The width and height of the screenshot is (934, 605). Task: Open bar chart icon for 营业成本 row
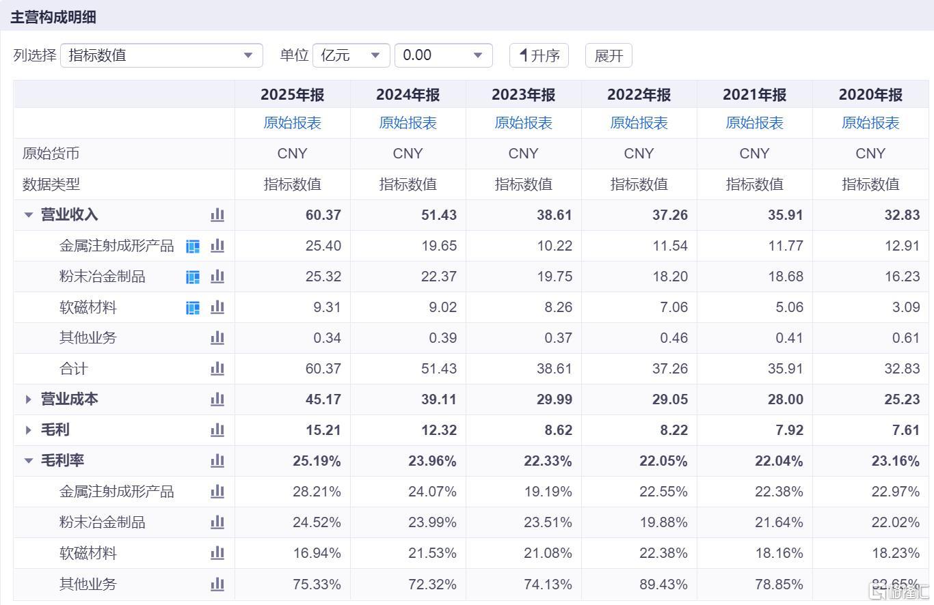click(x=217, y=399)
